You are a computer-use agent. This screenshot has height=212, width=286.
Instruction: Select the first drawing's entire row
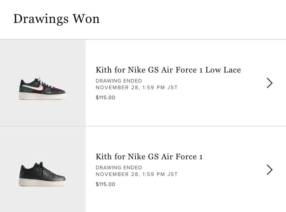[x=143, y=83]
